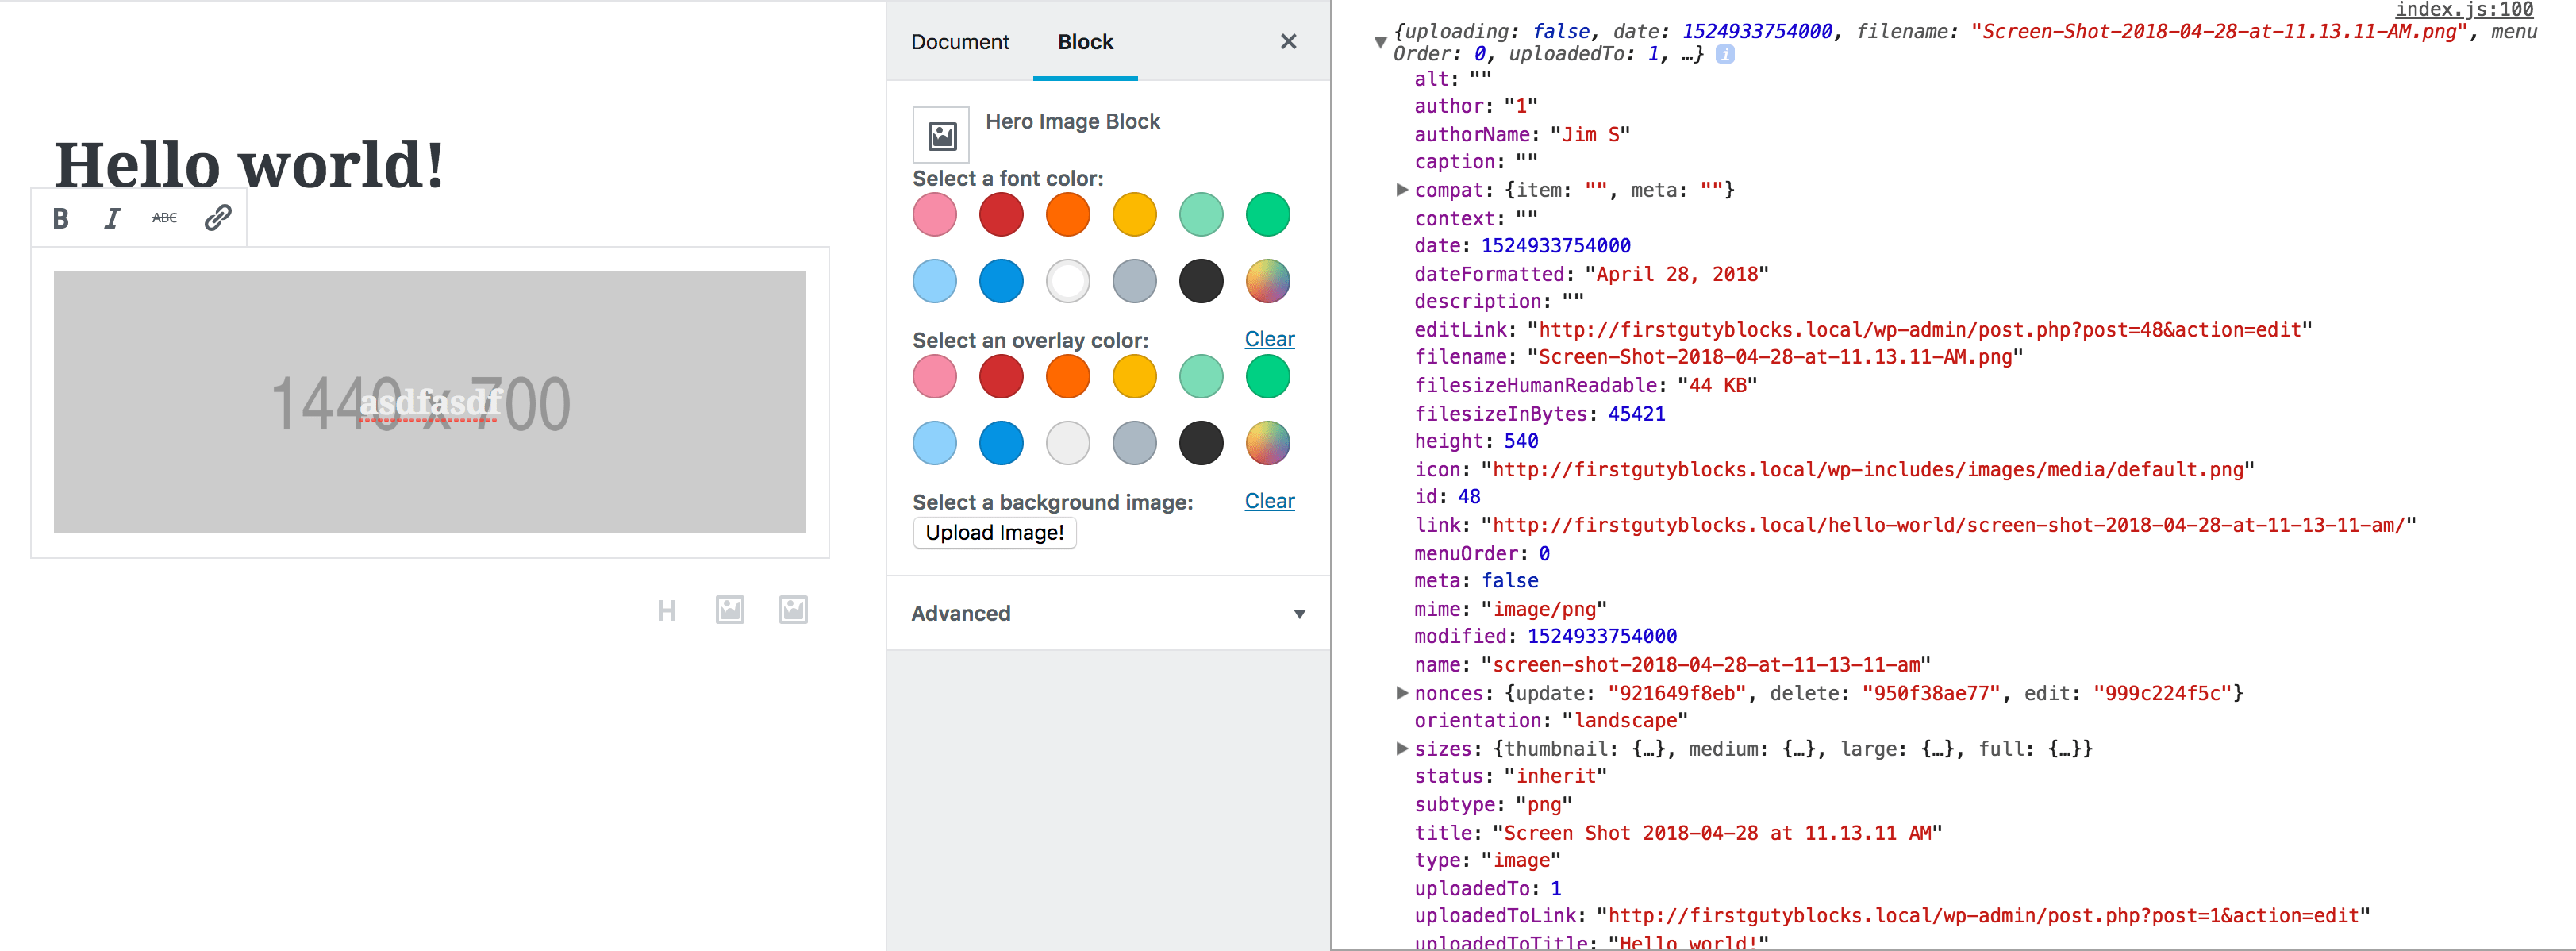Click the Hero Image Block icon
This screenshot has height=951, width=2576.
pos(941,135)
